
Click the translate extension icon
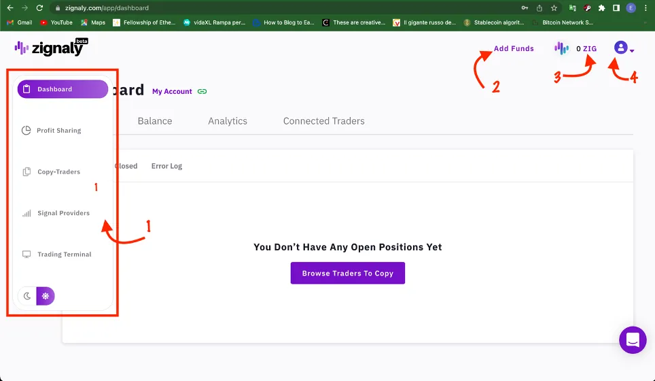(x=572, y=8)
